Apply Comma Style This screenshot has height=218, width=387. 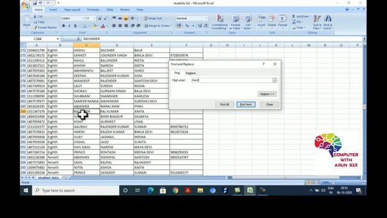coord(193,25)
